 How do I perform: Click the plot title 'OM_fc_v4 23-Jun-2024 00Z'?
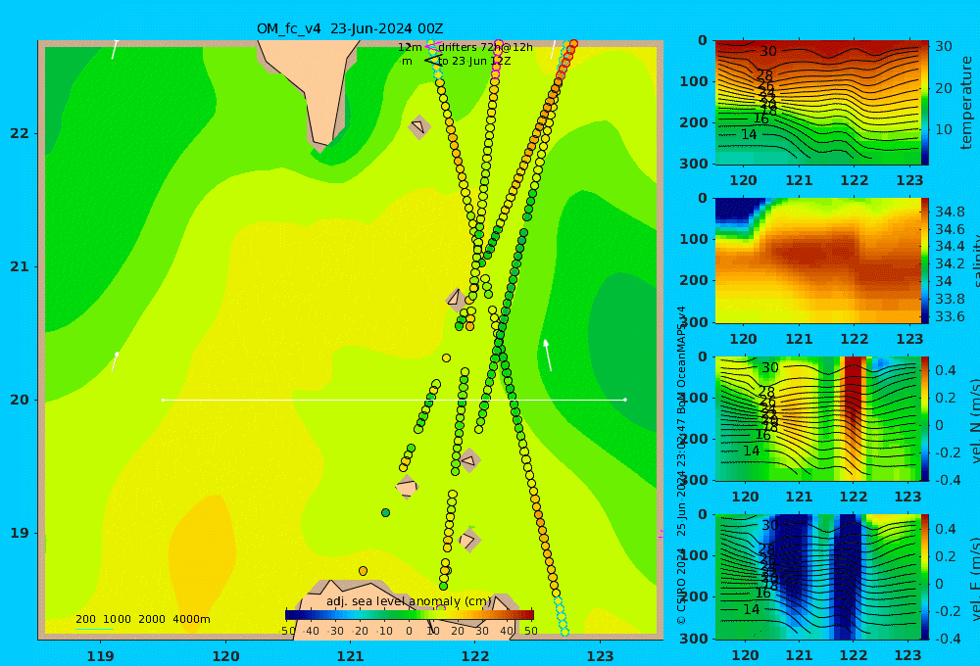350,28
